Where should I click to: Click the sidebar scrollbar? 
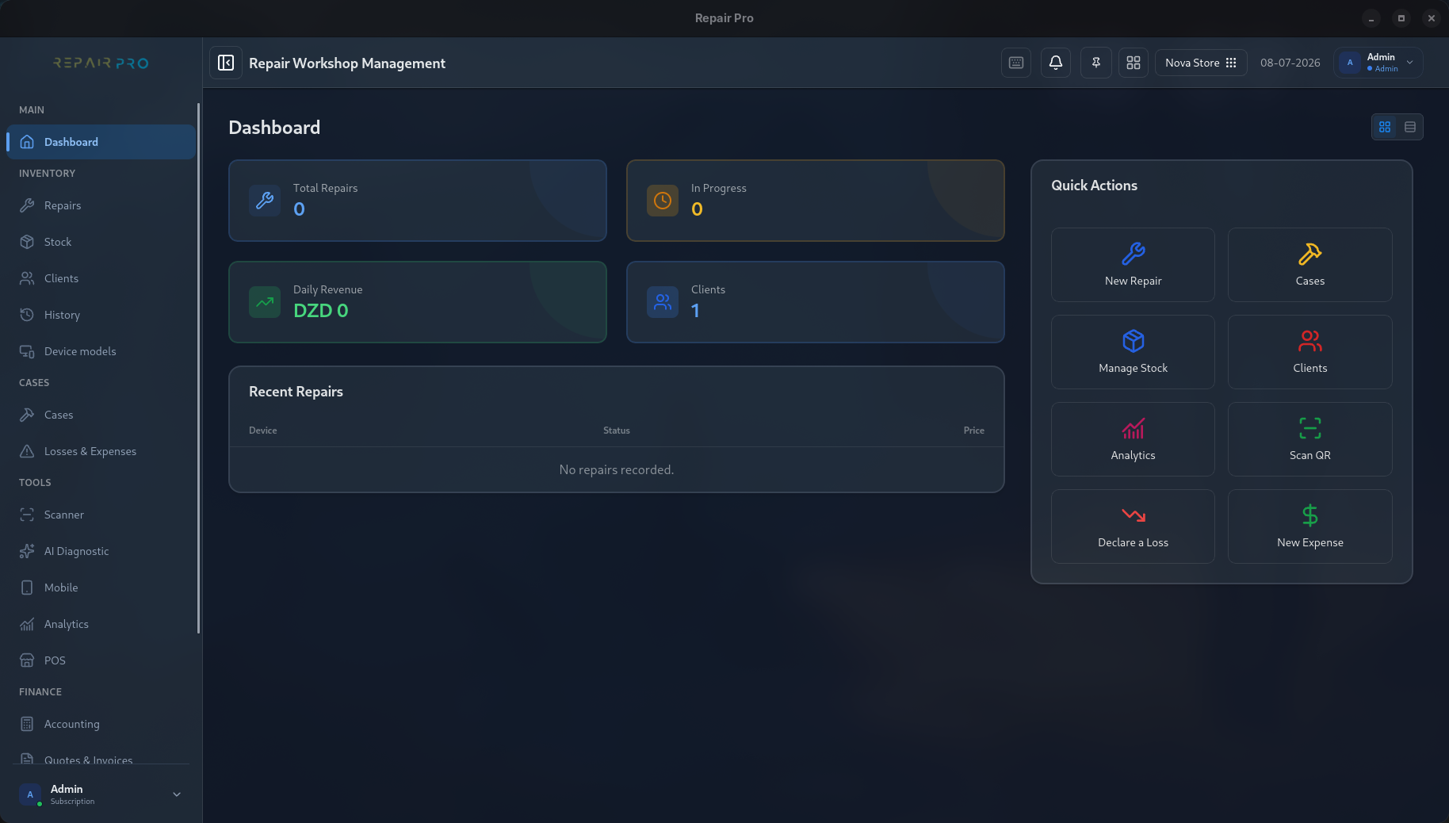[x=198, y=368]
